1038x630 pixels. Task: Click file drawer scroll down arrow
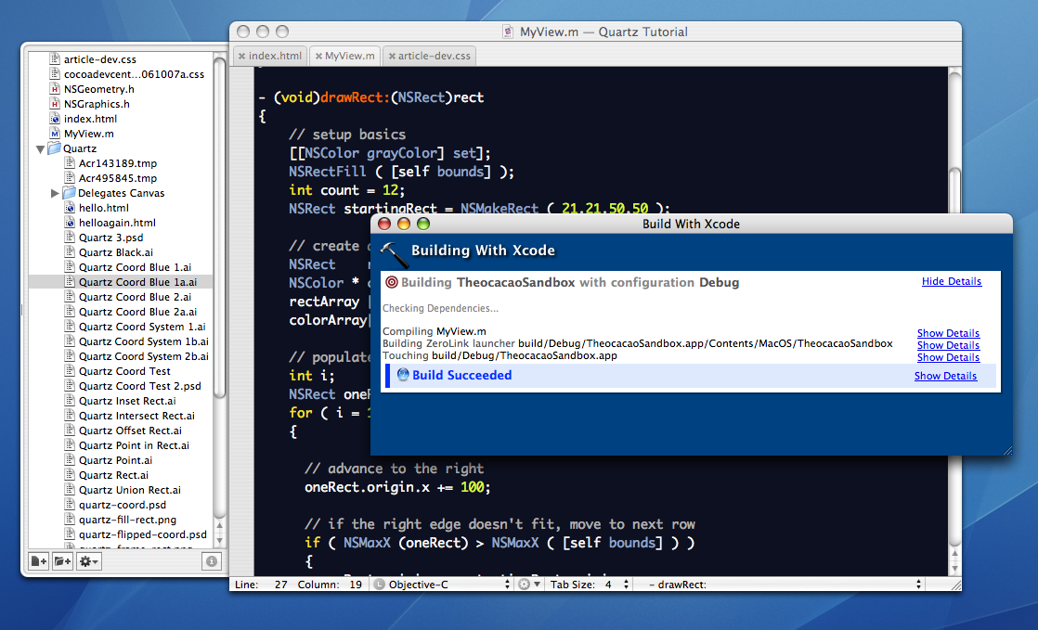[220, 541]
